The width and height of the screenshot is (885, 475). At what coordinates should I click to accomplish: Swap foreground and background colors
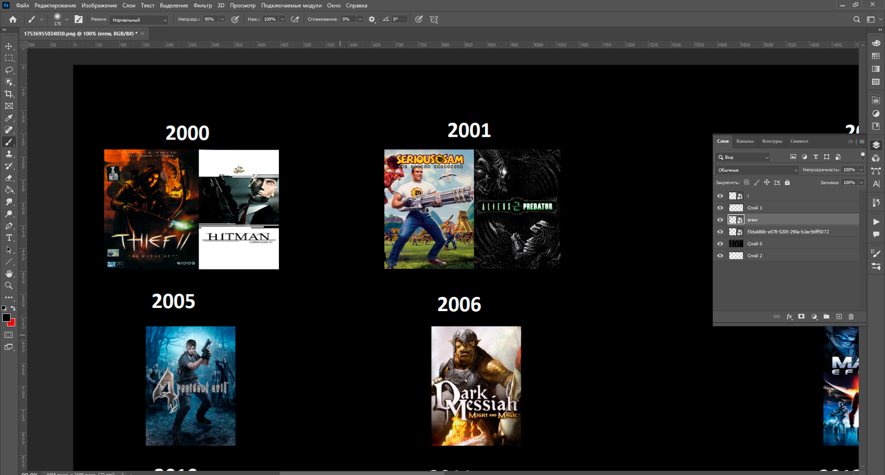13,308
